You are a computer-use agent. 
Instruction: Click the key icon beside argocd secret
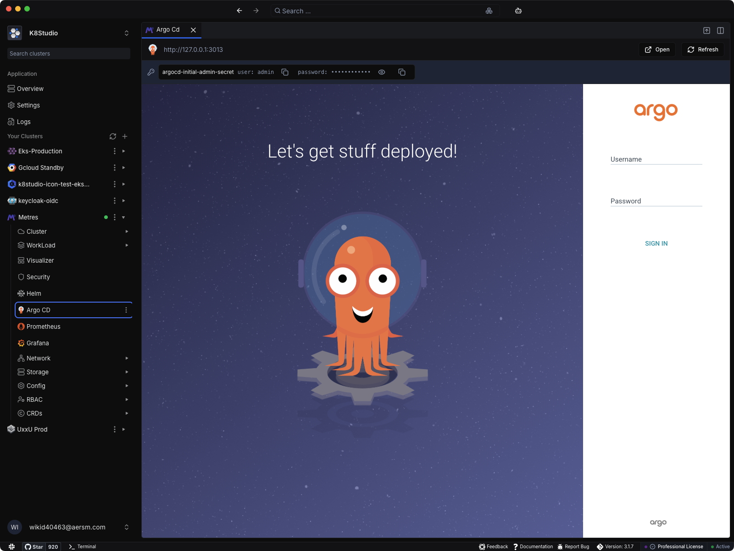151,72
